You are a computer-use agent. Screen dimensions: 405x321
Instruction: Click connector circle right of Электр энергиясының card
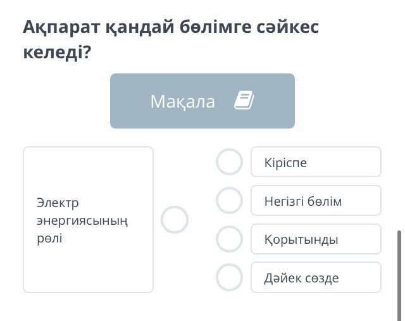point(175,220)
